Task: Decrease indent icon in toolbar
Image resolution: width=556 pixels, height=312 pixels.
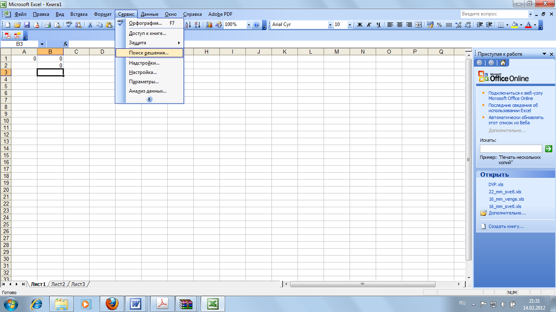Action: click(x=479, y=25)
